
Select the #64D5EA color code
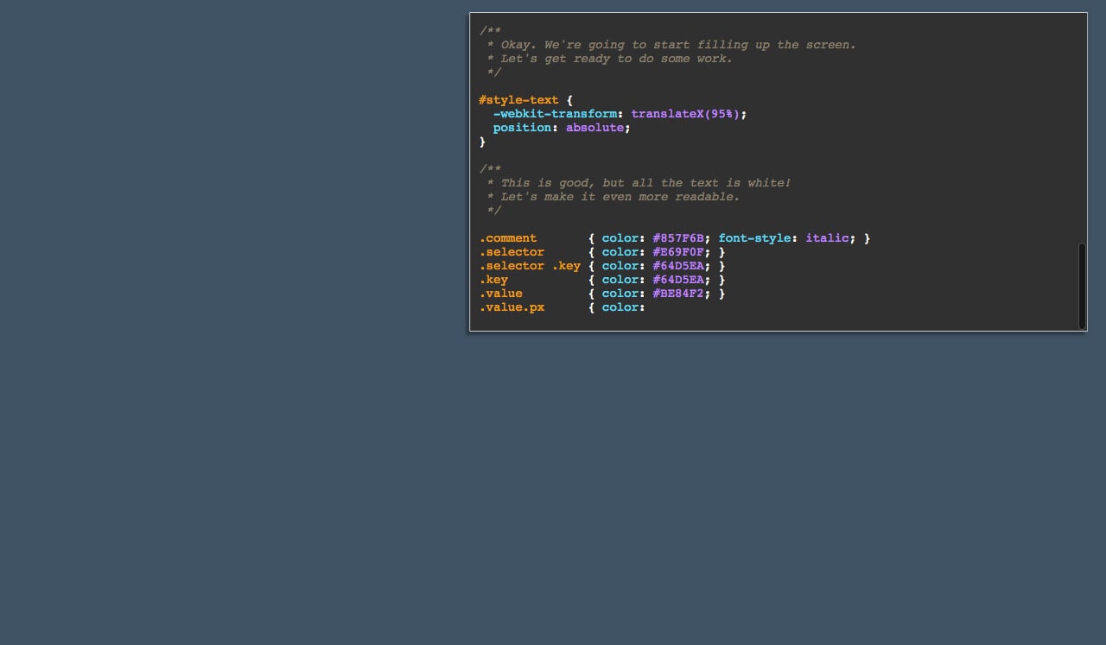(x=678, y=265)
